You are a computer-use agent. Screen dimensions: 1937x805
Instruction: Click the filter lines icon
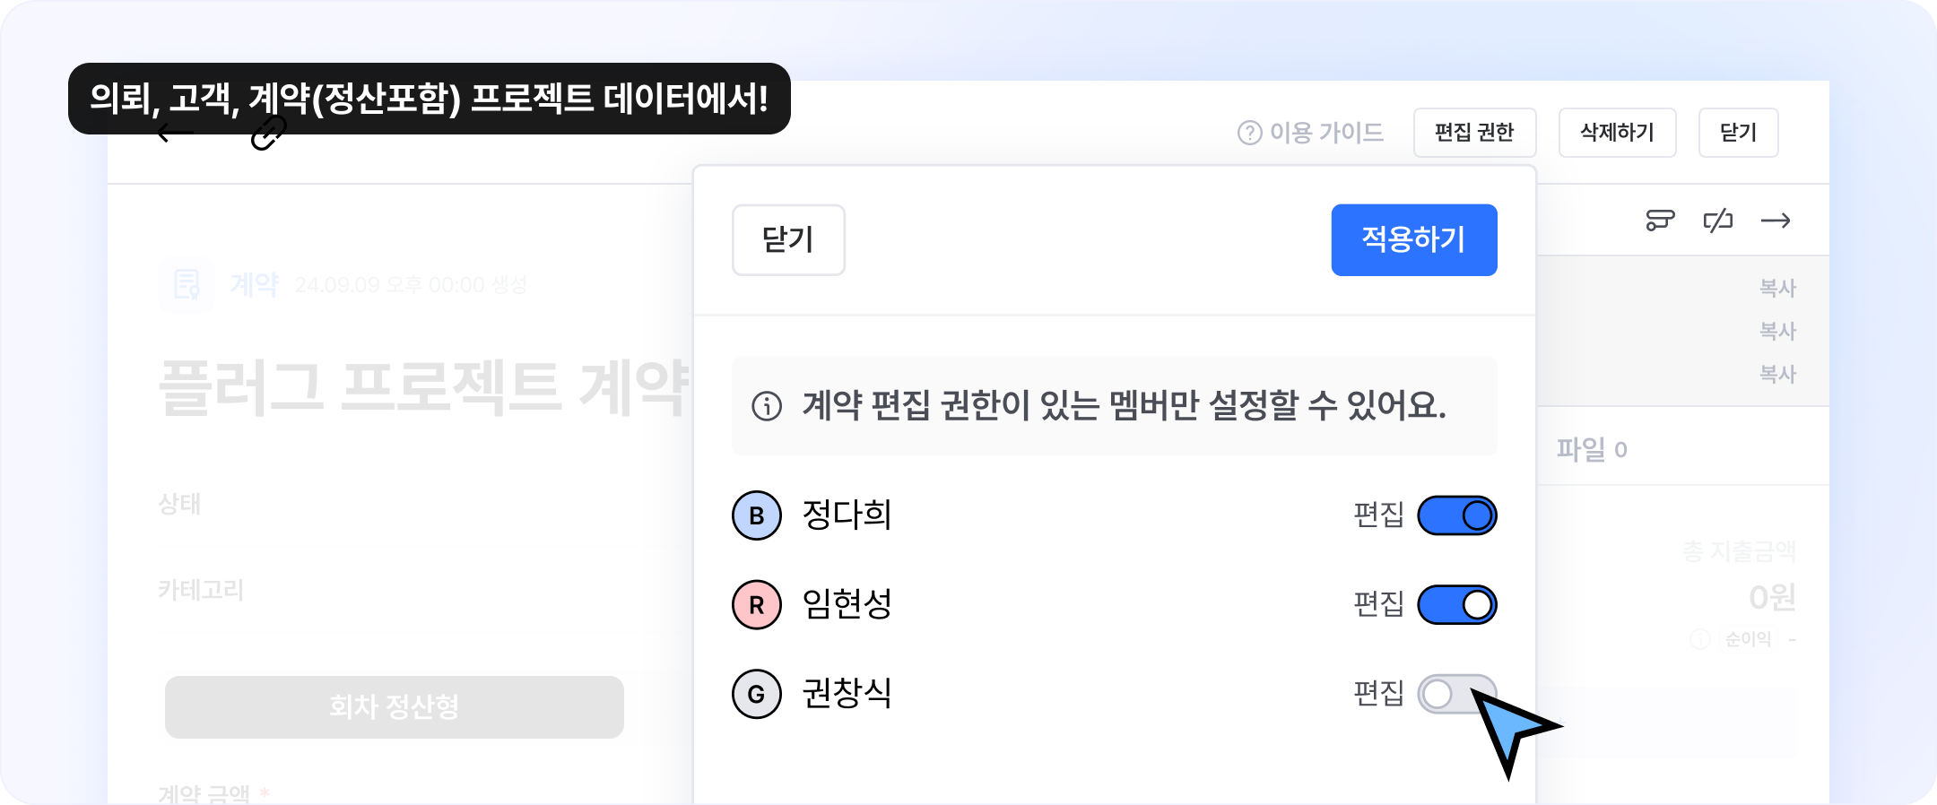[1660, 221]
